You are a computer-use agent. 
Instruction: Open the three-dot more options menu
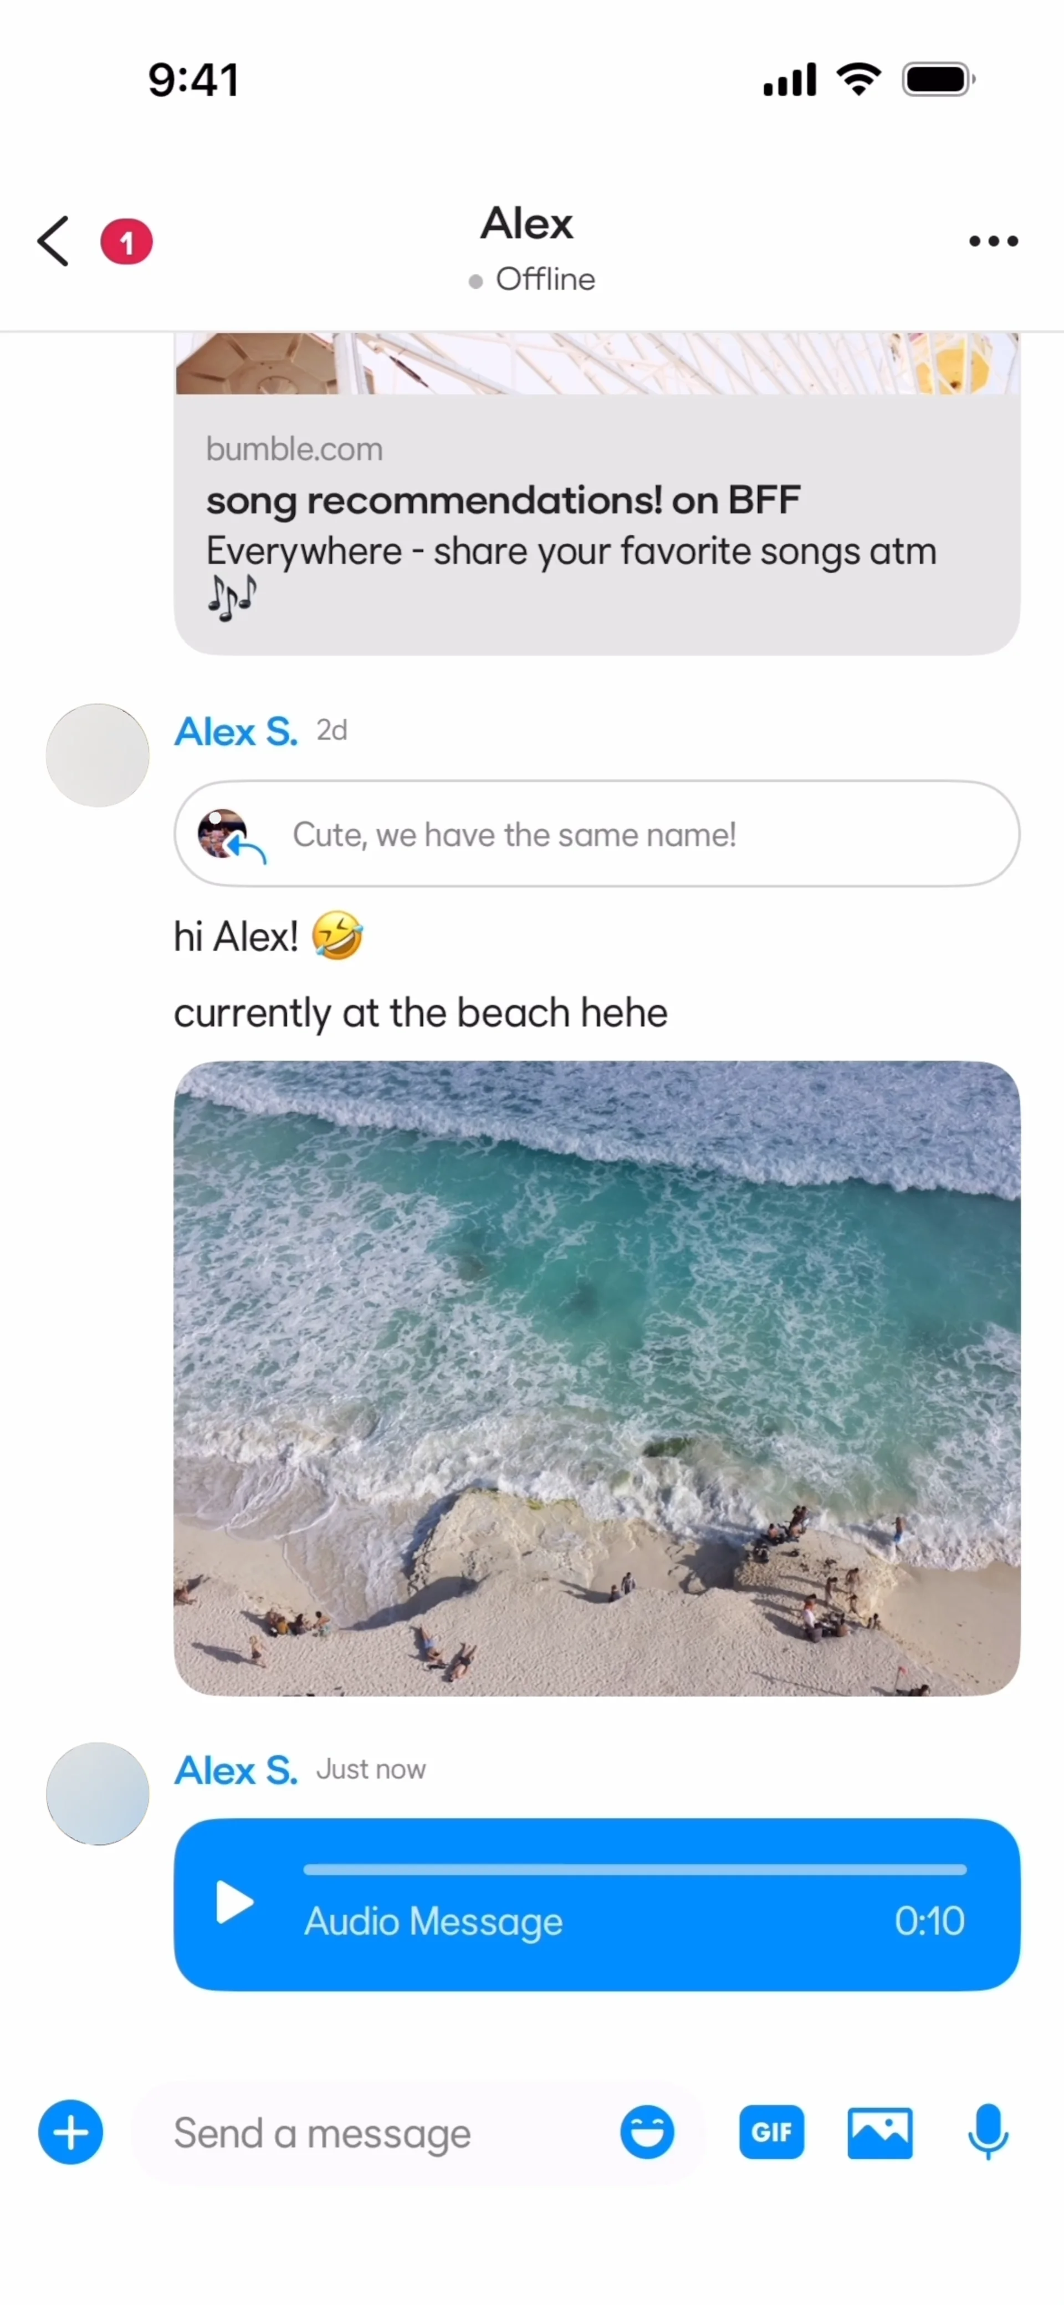coord(993,241)
